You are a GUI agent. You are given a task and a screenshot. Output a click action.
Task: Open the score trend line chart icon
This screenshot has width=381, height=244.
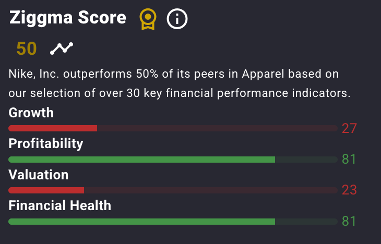coord(62,48)
